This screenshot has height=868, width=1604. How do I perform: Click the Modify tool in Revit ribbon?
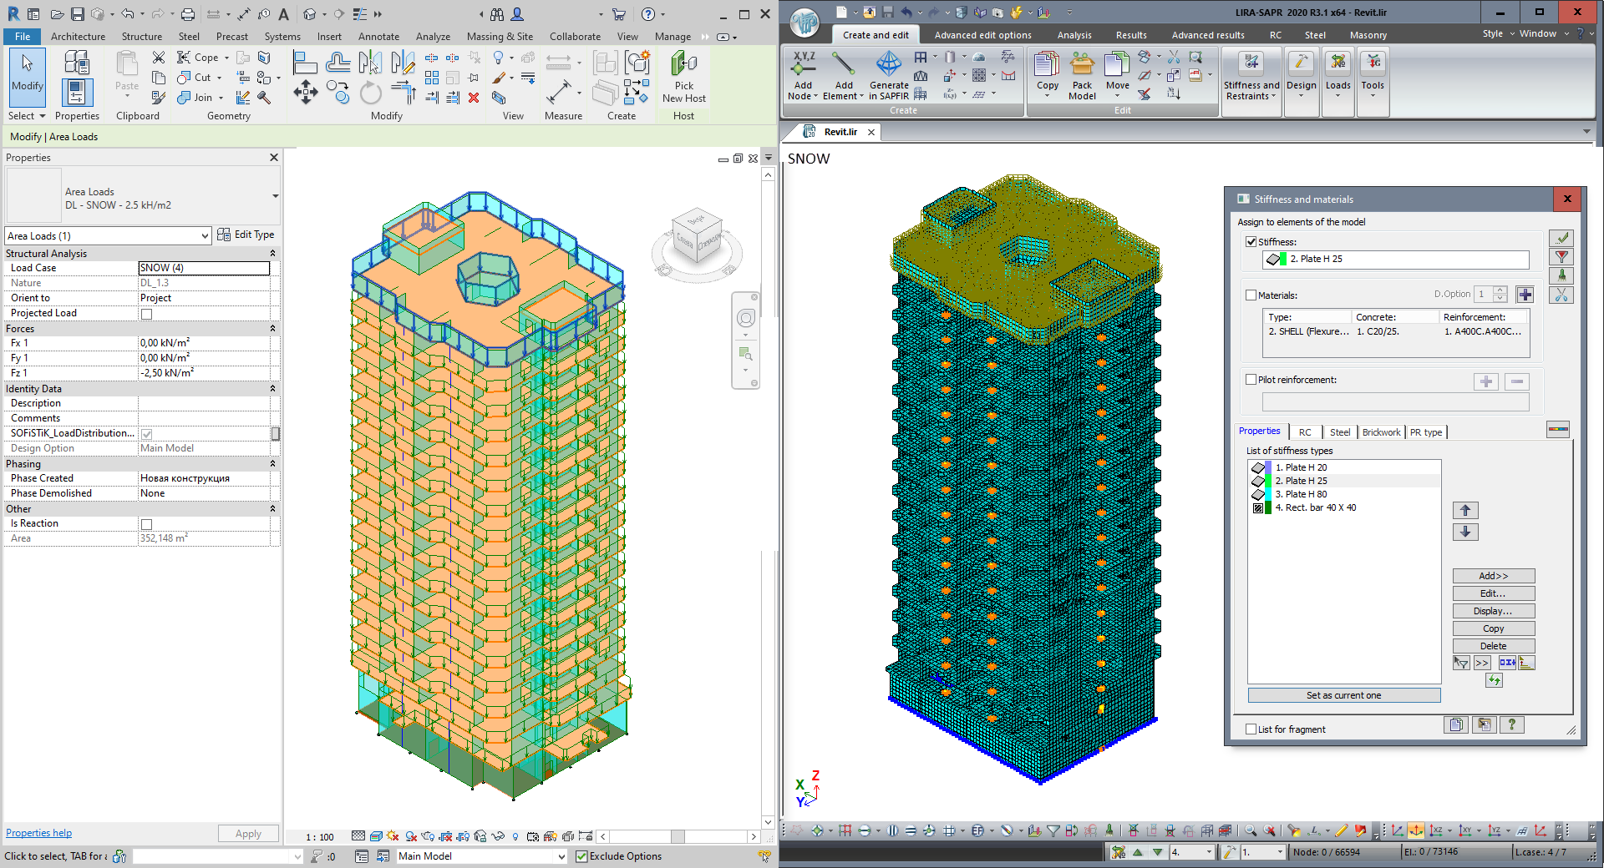[x=27, y=72]
